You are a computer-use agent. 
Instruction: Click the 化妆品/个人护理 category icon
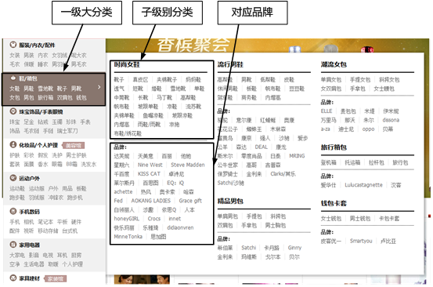[13, 144]
